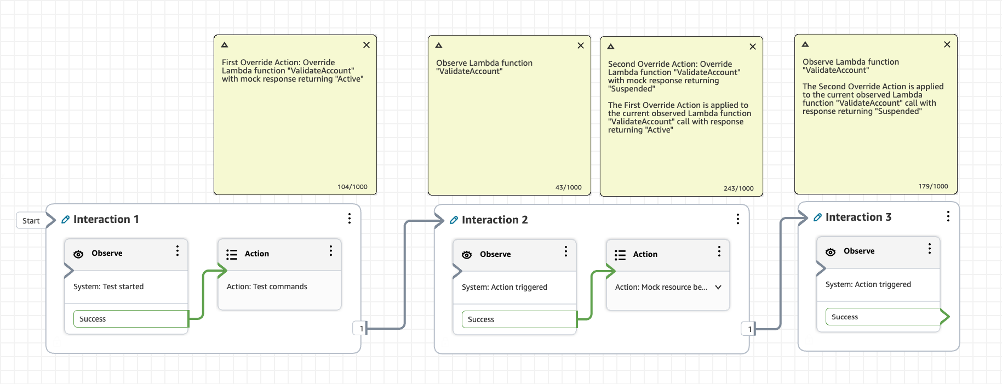
Task: Close the Second Override Action note
Action: tap(753, 47)
